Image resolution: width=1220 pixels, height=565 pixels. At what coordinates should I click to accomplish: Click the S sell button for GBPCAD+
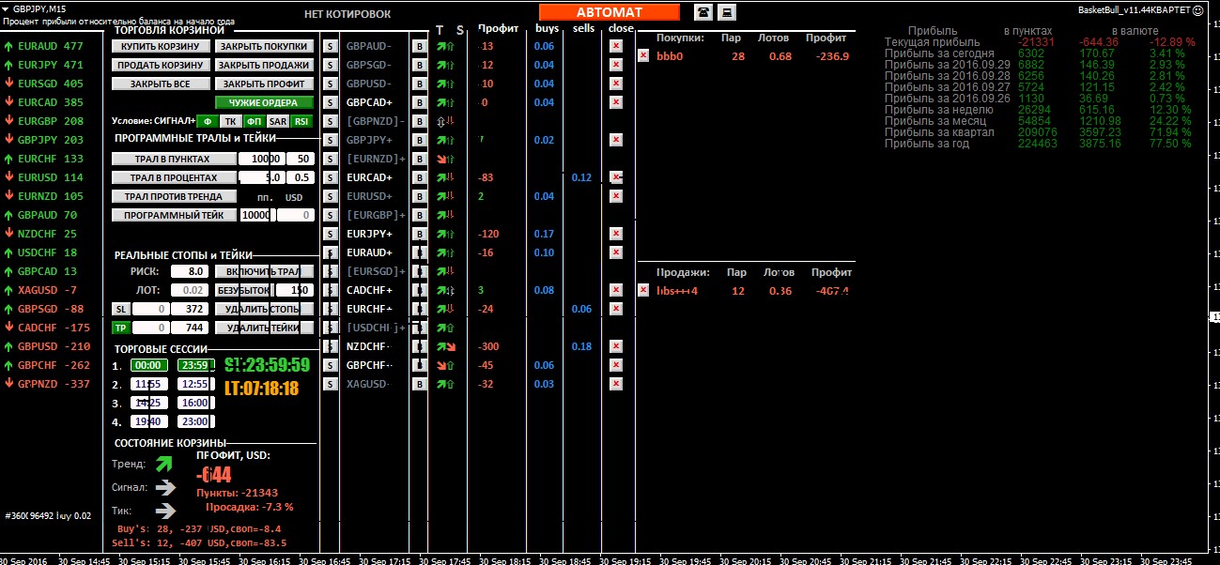tap(330, 102)
